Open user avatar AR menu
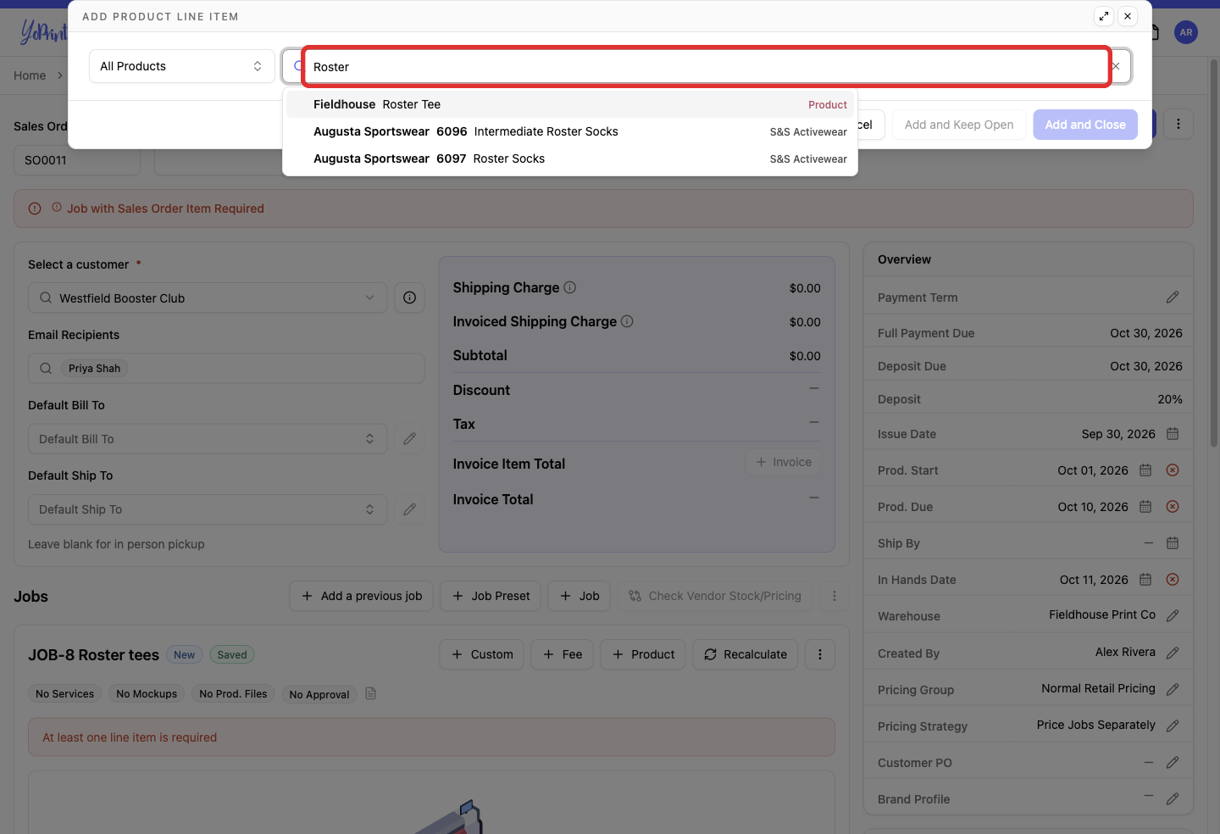This screenshot has height=834, width=1220. (x=1186, y=32)
